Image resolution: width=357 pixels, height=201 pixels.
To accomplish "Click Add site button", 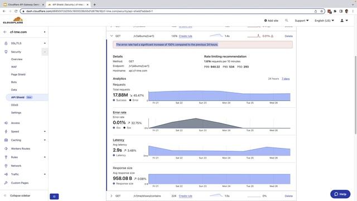I will 271,21.
